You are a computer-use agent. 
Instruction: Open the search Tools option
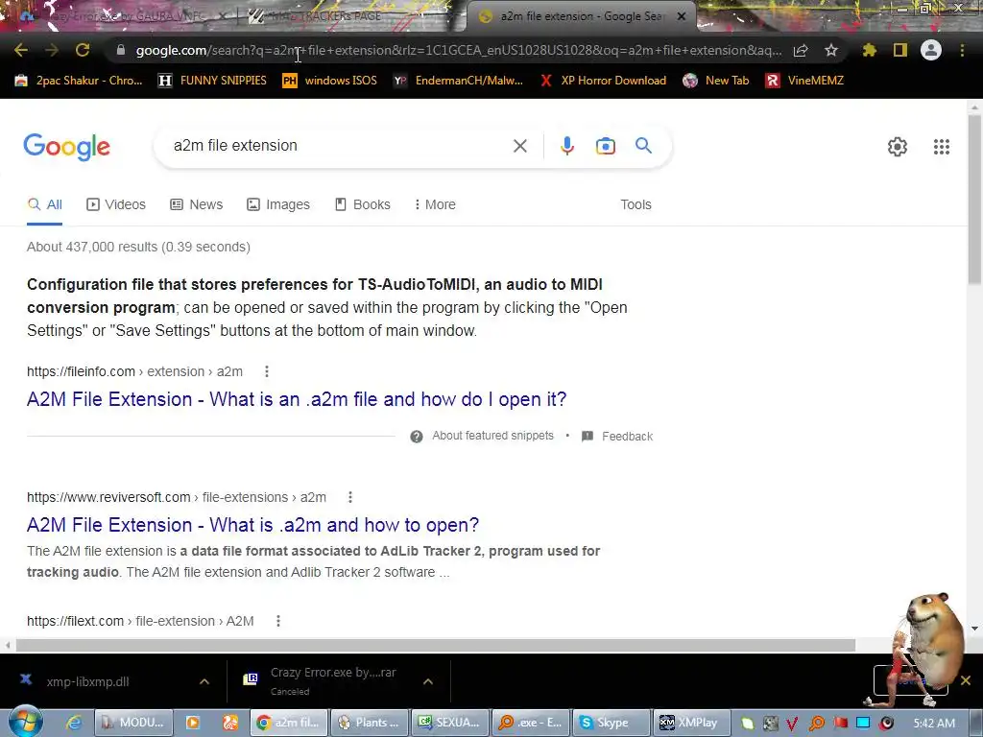tap(635, 205)
